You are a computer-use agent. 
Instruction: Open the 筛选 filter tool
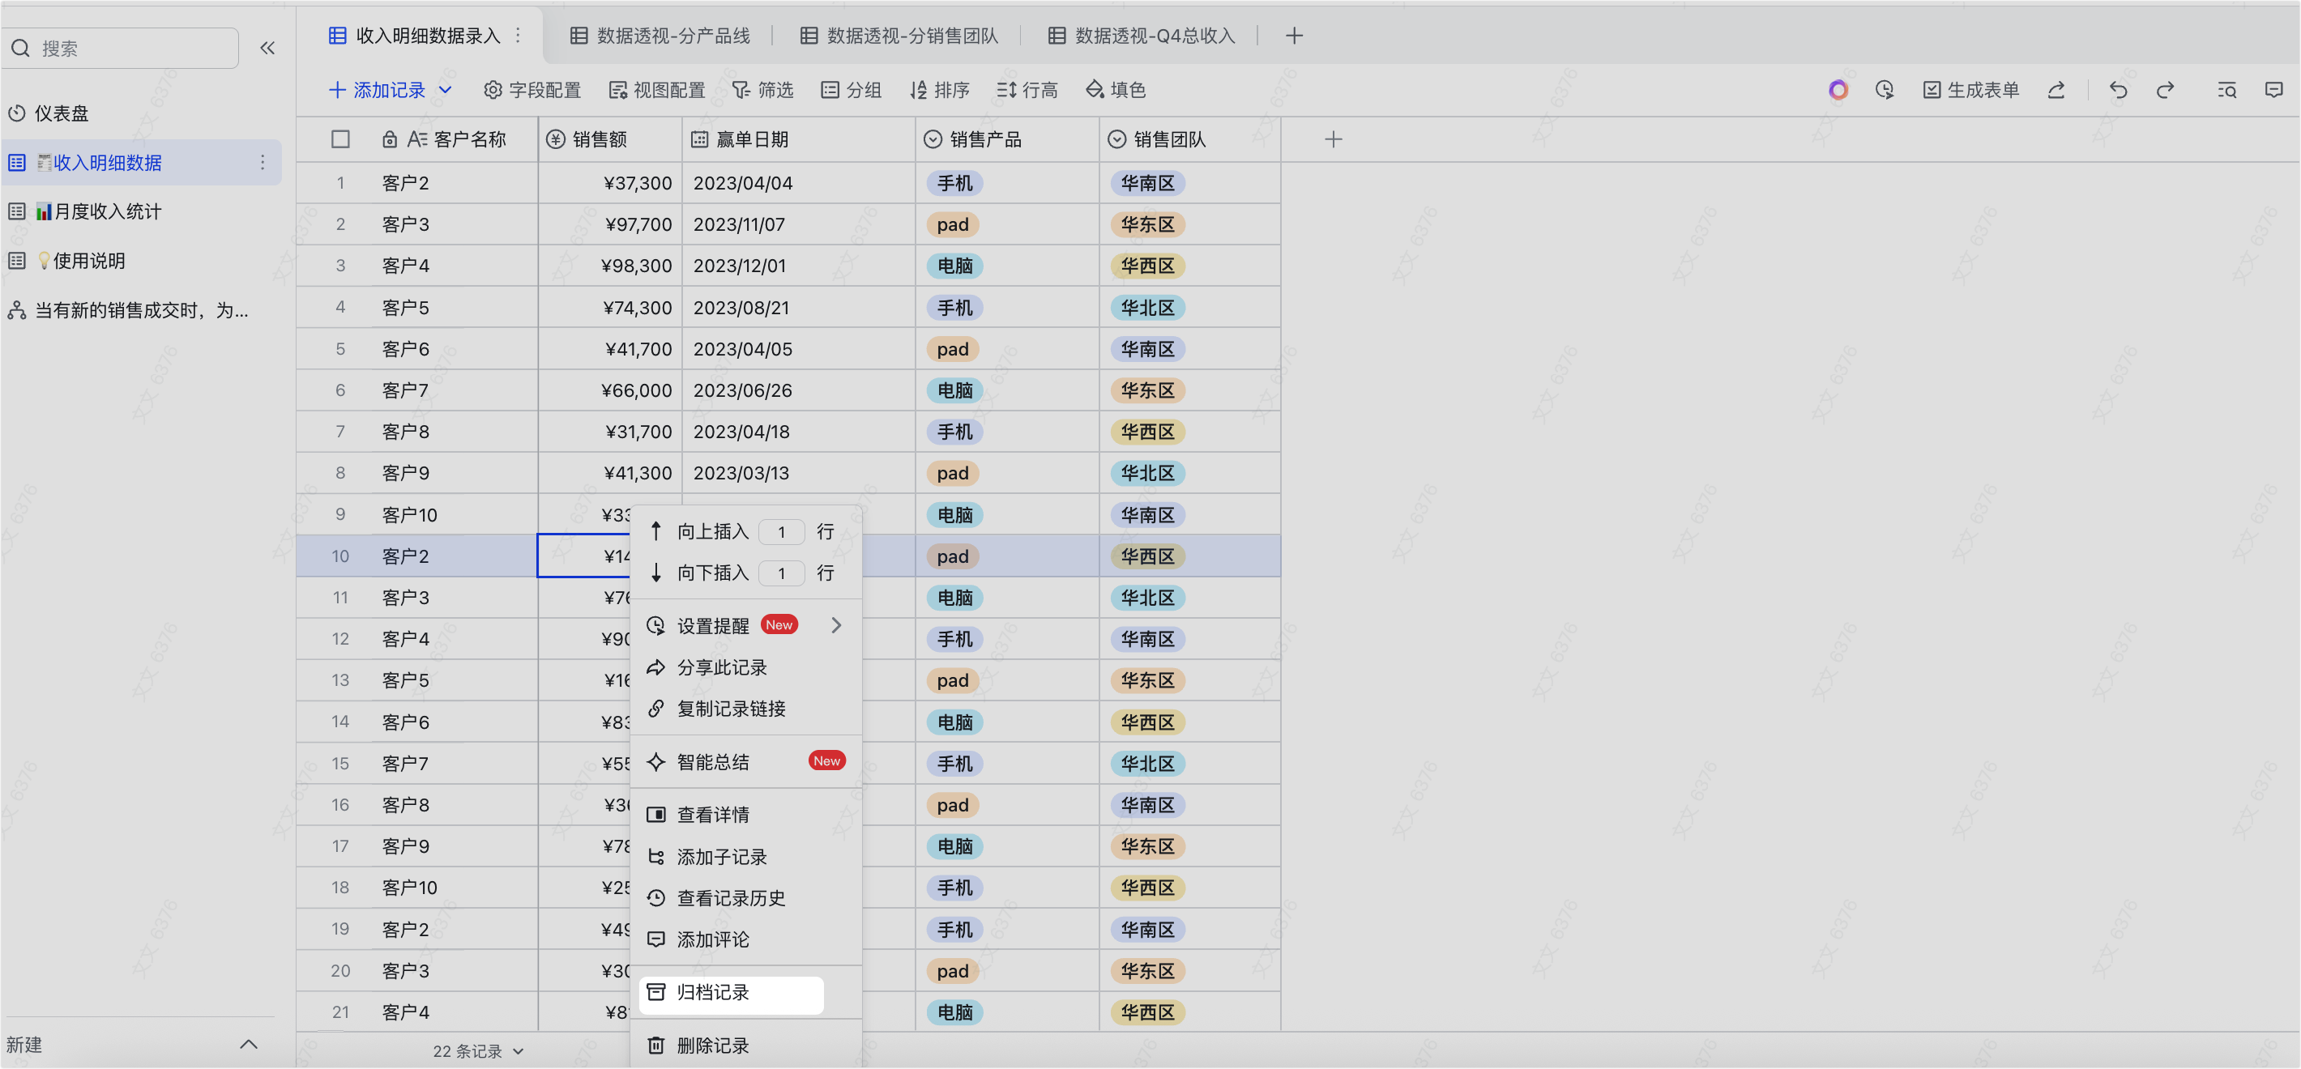click(x=763, y=90)
